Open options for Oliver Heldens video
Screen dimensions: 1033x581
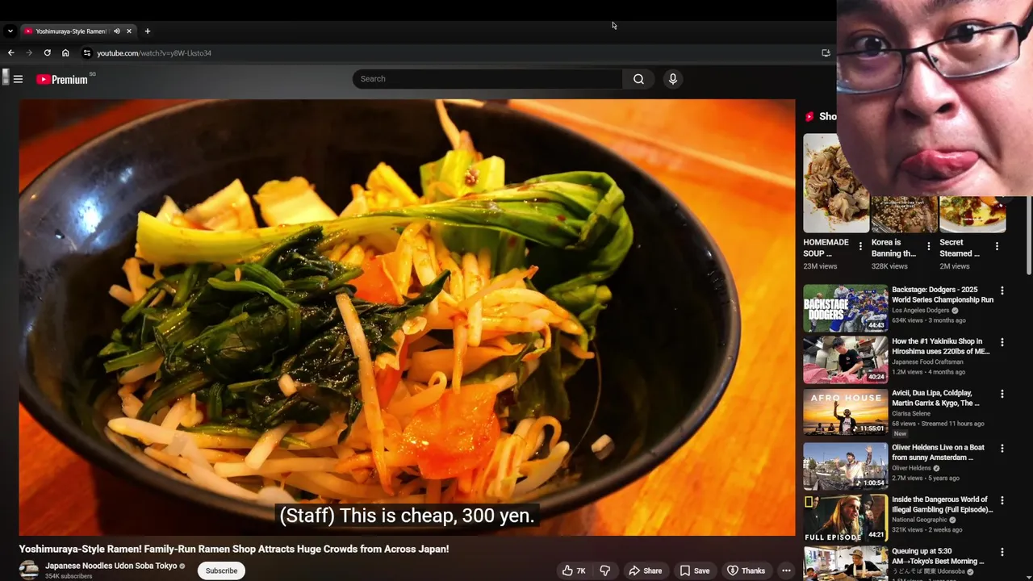[1002, 448]
